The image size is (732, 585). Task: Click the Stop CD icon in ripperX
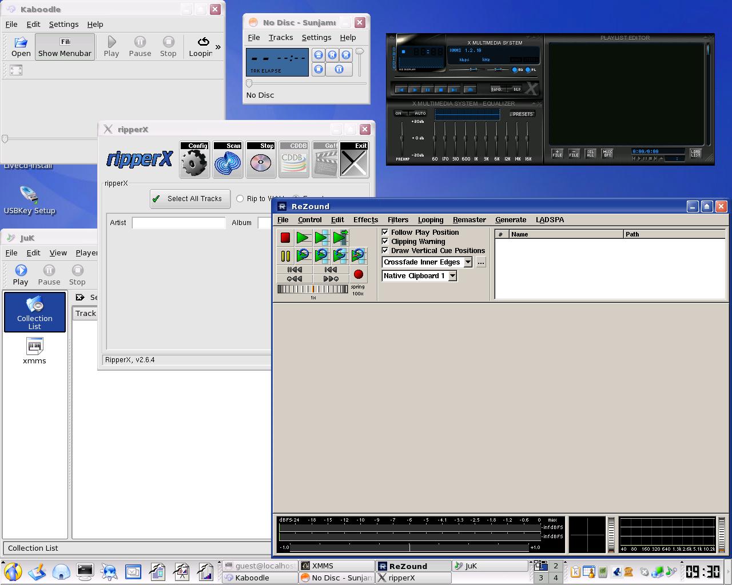click(x=261, y=160)
